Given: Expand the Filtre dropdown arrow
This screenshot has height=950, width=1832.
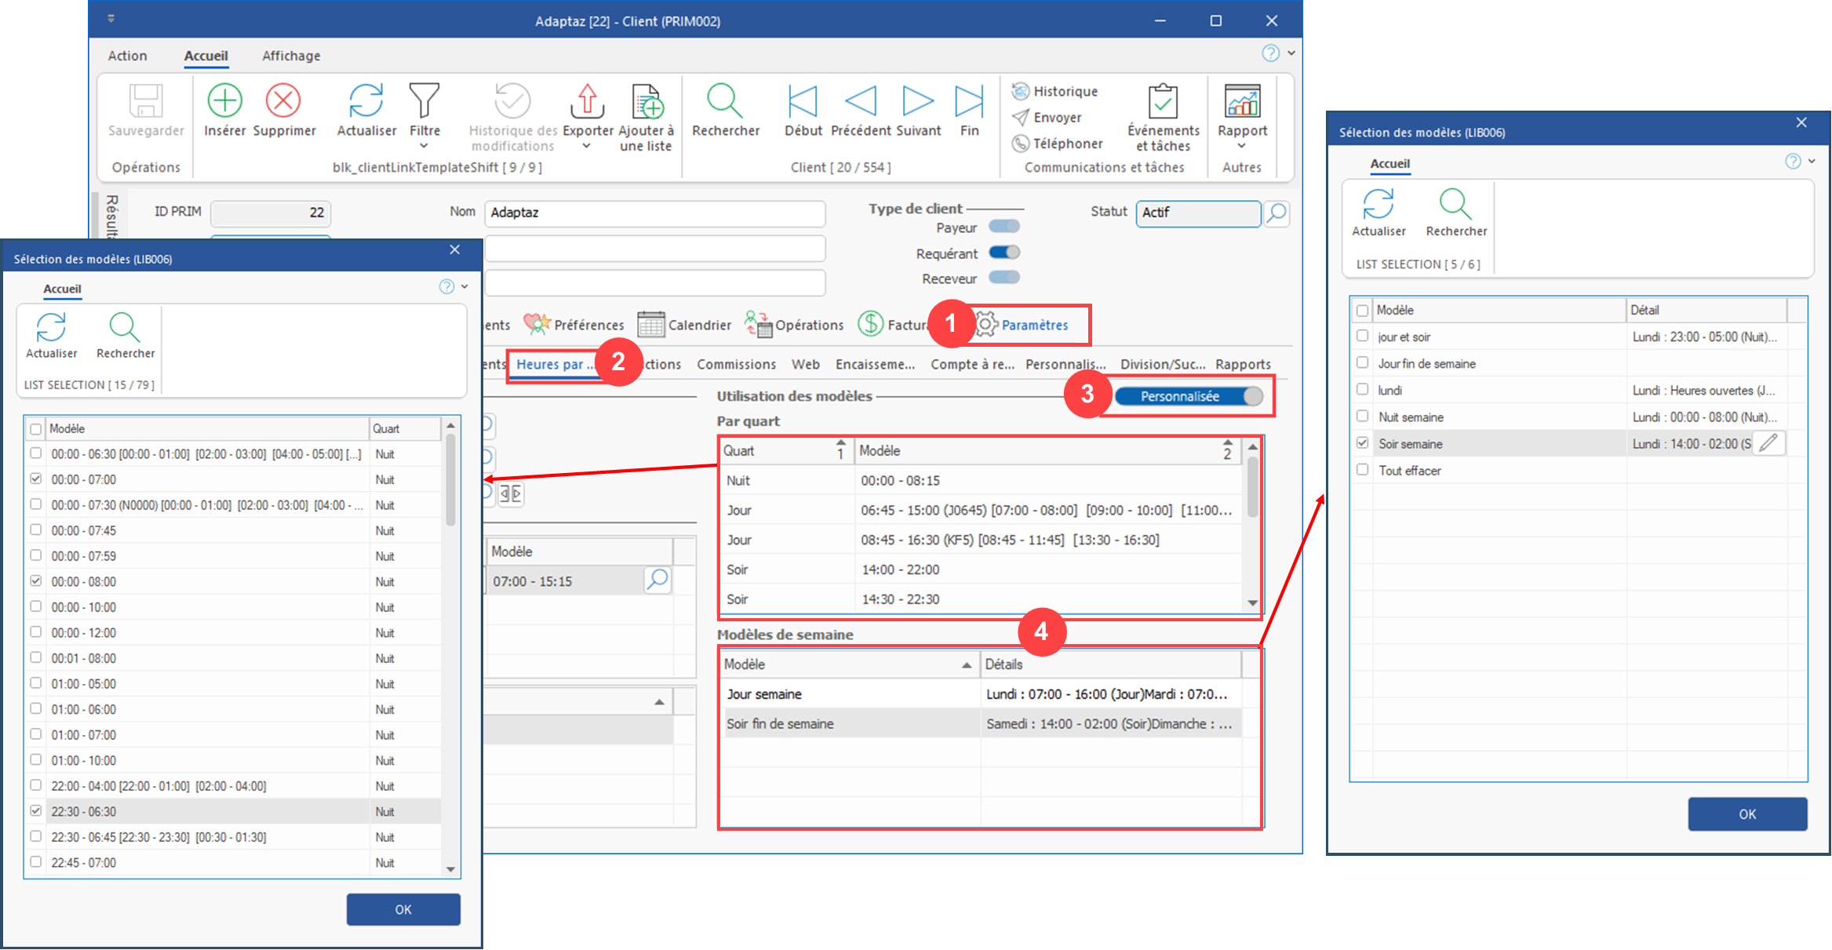Looking at the screenshot, I should 424,146.
